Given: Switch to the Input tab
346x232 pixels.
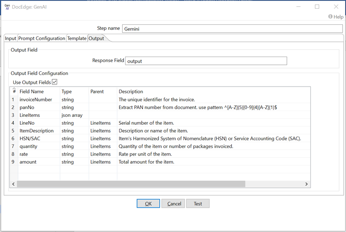Looking at the screenshot, I should 10,39.
